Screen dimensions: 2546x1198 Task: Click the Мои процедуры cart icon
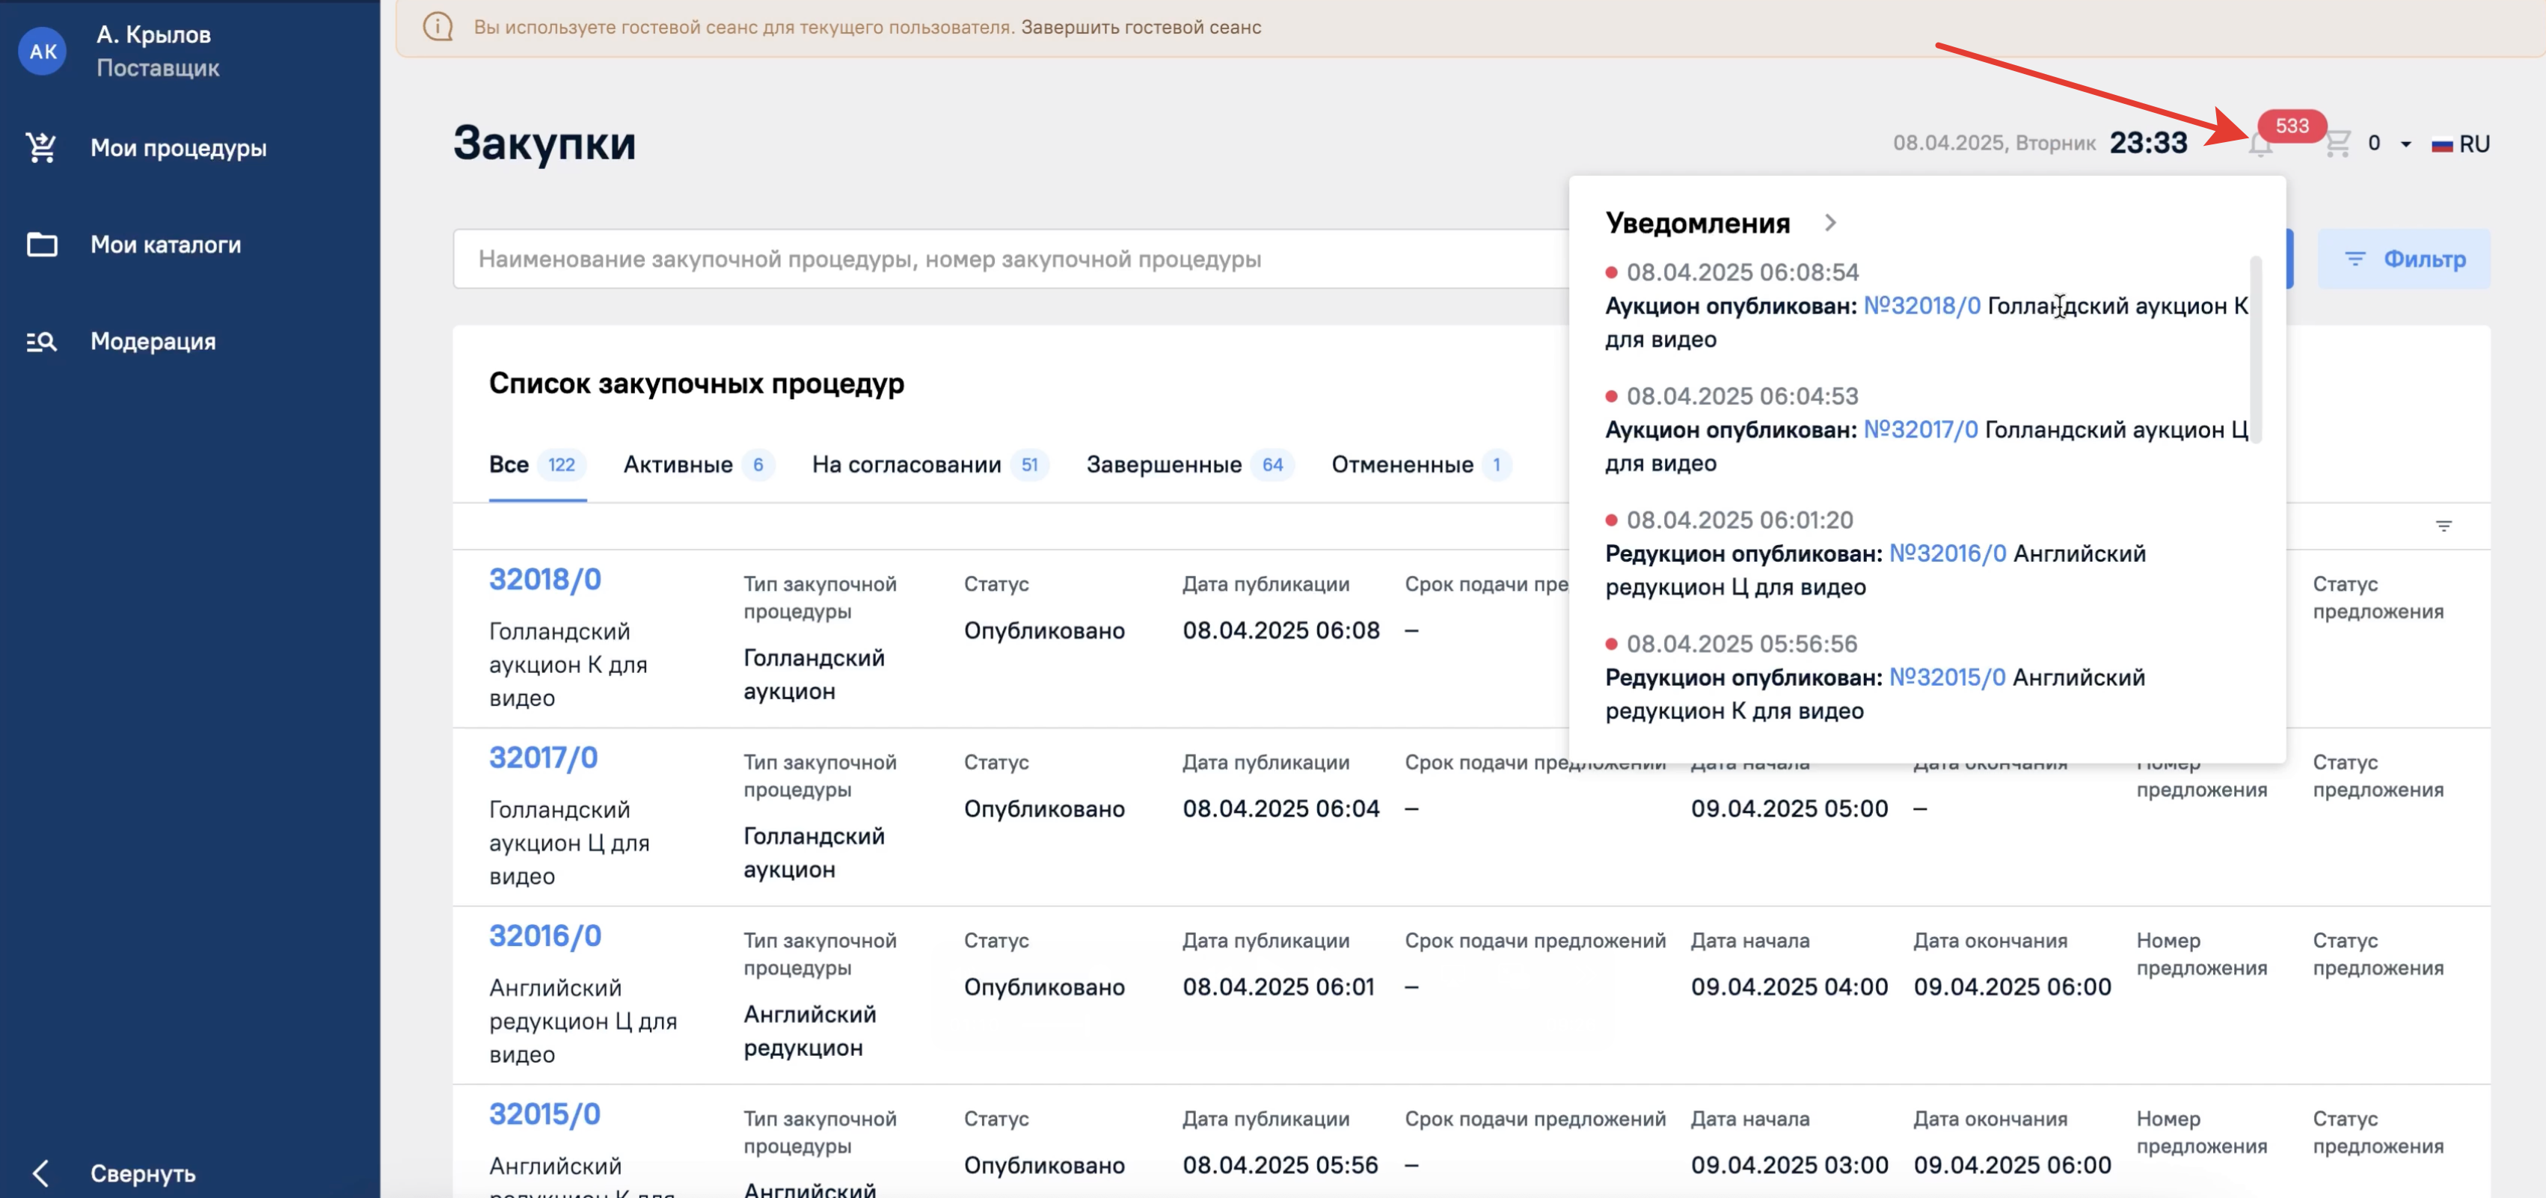[42, 148]
